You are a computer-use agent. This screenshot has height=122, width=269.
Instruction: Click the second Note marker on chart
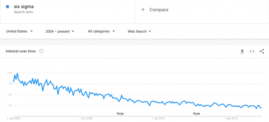click(x=196, y=114)
